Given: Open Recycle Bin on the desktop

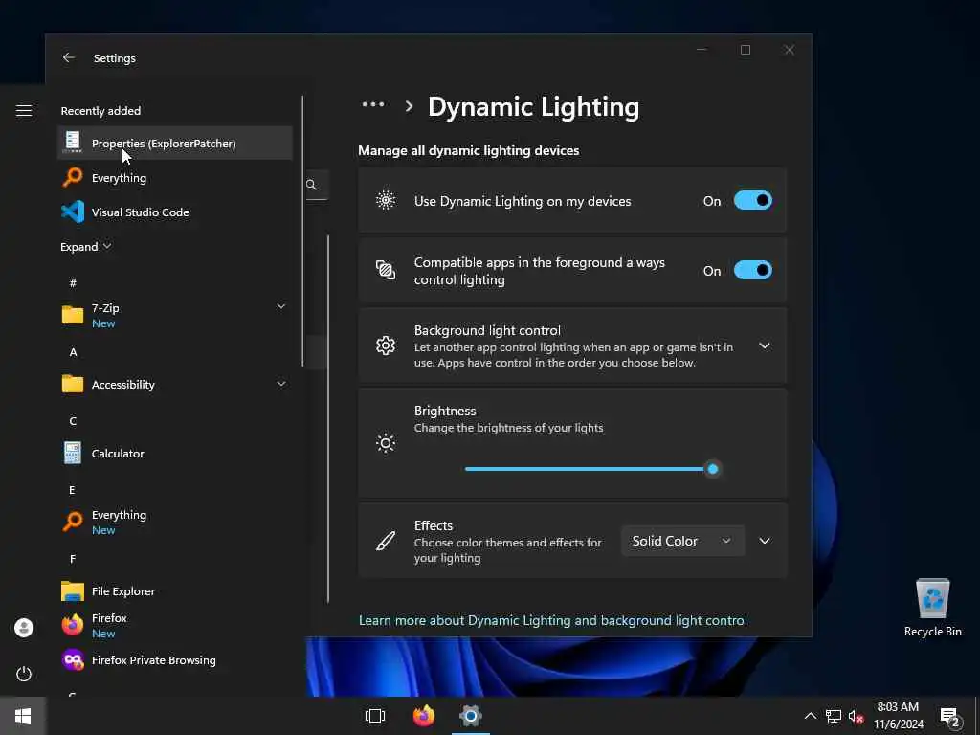Looking at the screenshot, I should pos(932,608).
